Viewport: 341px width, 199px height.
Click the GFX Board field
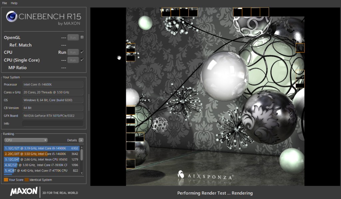coord(53,116)
